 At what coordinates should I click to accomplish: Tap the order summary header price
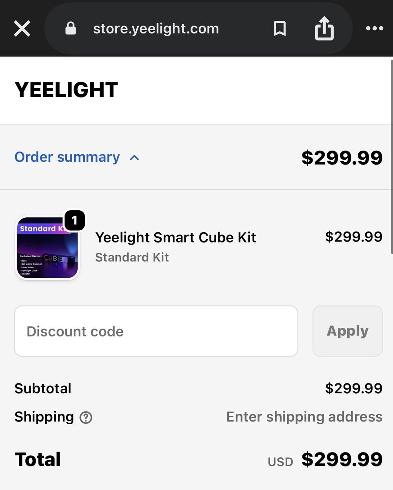[x=342, y=158]
